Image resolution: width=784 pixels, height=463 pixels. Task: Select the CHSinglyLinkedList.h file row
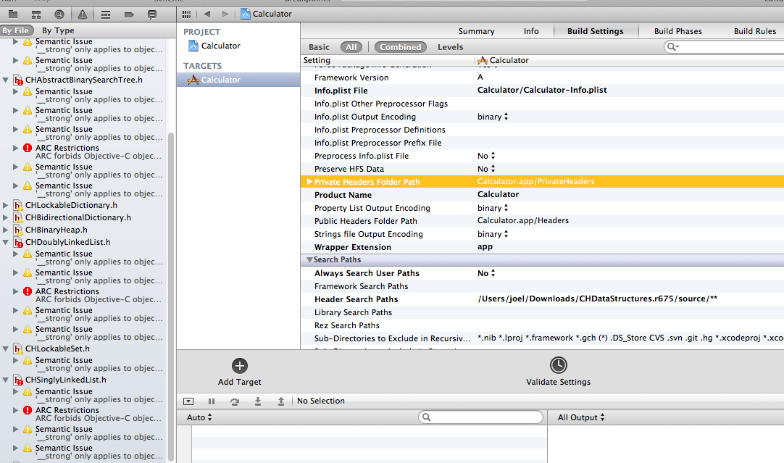pos(83,380)
